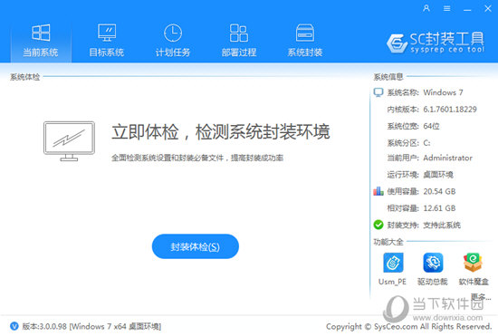The width and height of the screenshot is (498, 336).
Task: Open the 当前系统 tab
Action: [x=41, y=41]
